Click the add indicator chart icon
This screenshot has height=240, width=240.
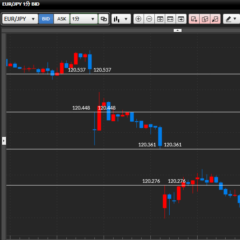click(194, 19)
